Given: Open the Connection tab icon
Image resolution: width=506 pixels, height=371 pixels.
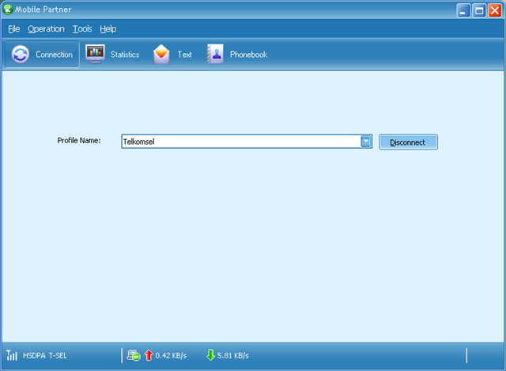Looking at the screenshot, I should tap(21, 55).
